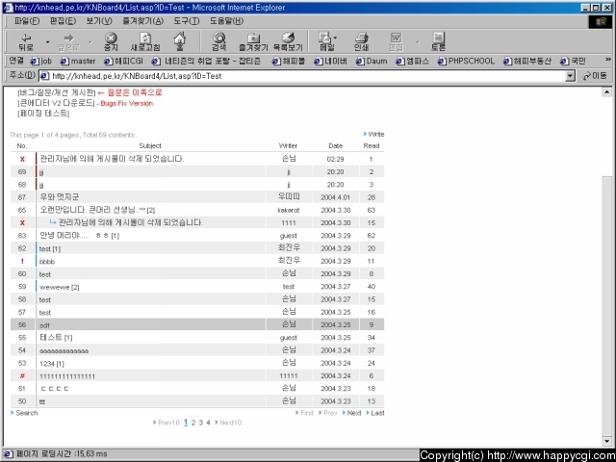The height and width of the screenshot is (462, 616).
Task: Go to the Home (홈) toolbar icon
Action: (180, 41)
